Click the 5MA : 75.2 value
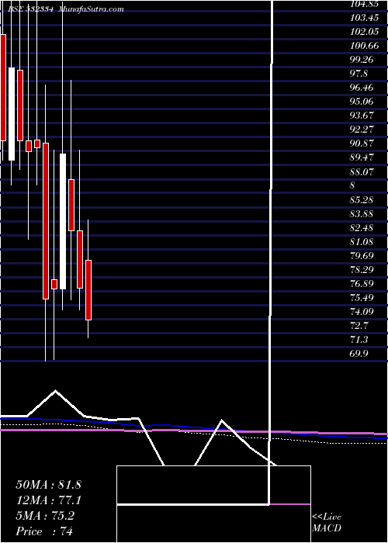The width and height of the screenshot is (388, 543). point(45,516)
